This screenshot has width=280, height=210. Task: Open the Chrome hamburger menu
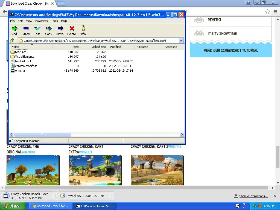point(275,12)
